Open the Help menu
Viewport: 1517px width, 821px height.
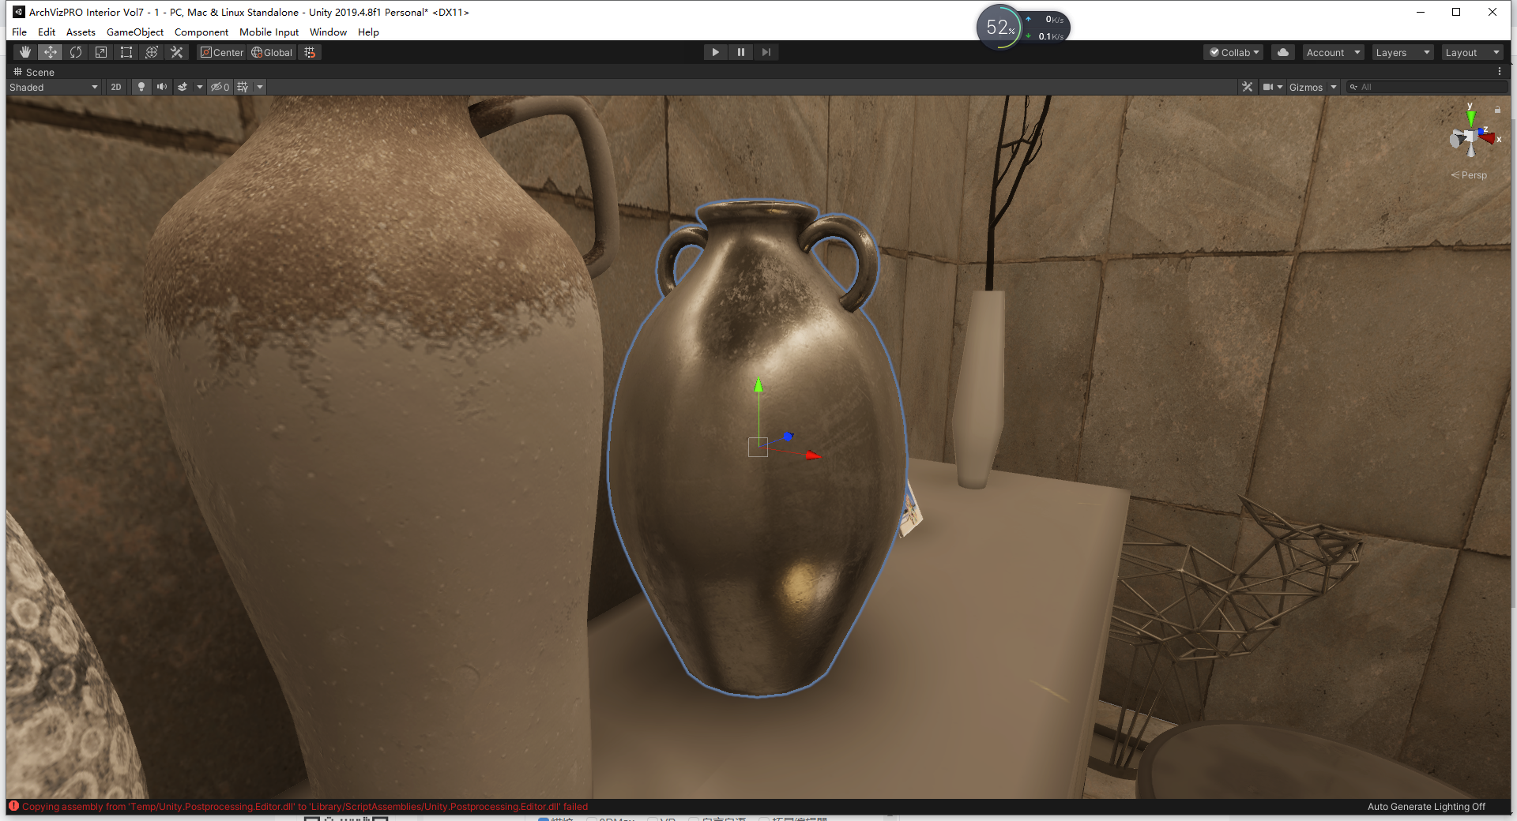368,32
